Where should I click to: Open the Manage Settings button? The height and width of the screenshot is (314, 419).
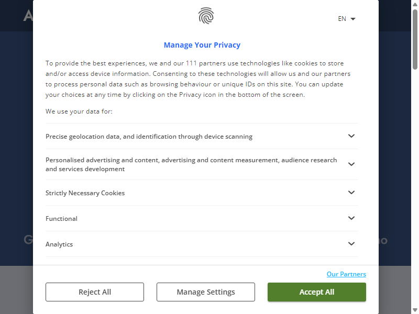(x=206, y=292)
